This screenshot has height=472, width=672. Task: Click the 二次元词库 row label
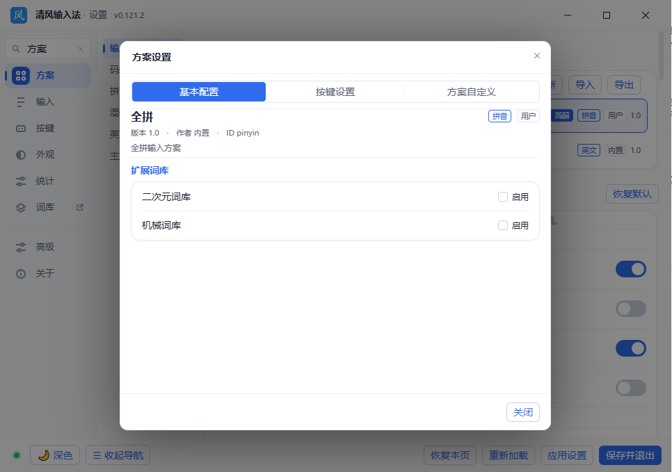click(x=166, y=197)
